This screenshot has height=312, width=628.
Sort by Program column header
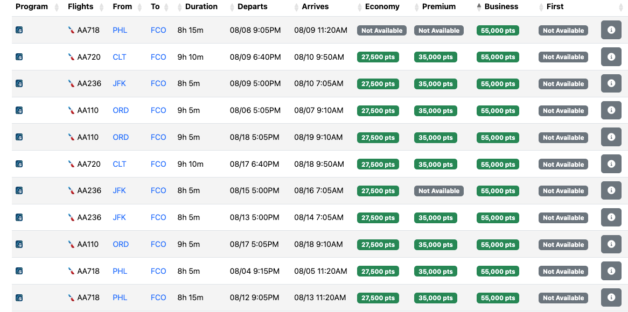pyautogui.click(x=32, y=6)
